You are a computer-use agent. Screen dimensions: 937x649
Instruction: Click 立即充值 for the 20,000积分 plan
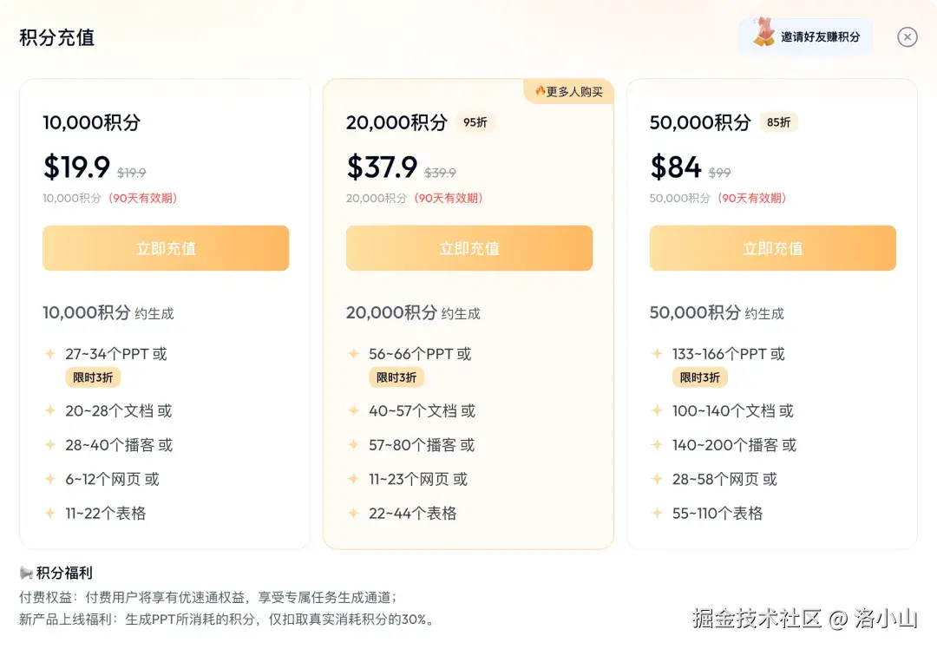(x=468, y=248)
